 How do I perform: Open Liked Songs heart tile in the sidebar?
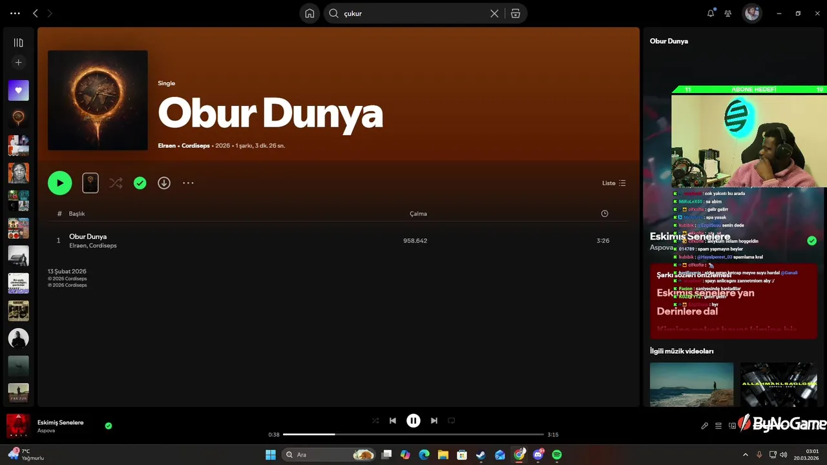tap(18, 90)
